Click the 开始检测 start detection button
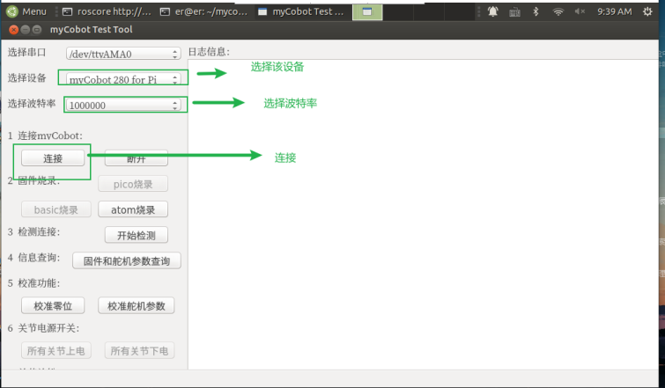 point(137,235)
